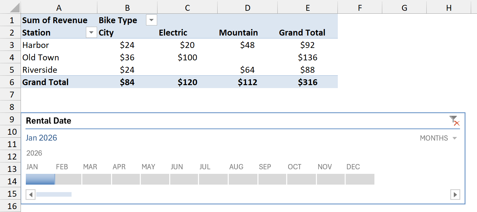
Task: Click the timeline scroll left arrow
Action: pyautogui.click(x=30, y=195)
